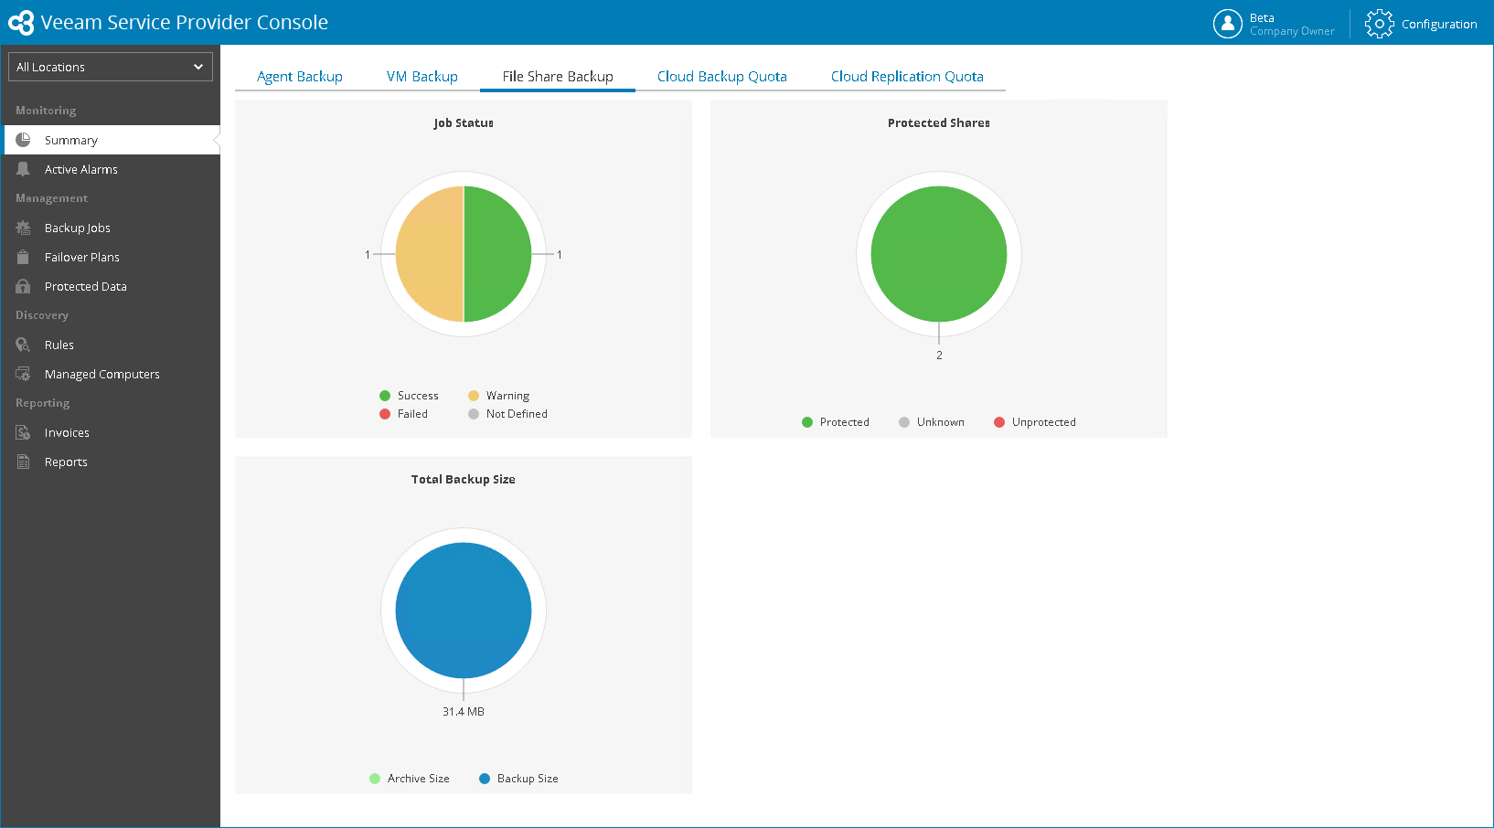Click the Discovery section header
1494x828 pixels.
coord(42,315)
